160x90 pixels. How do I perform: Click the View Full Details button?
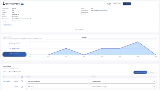(x=7, y=24)
